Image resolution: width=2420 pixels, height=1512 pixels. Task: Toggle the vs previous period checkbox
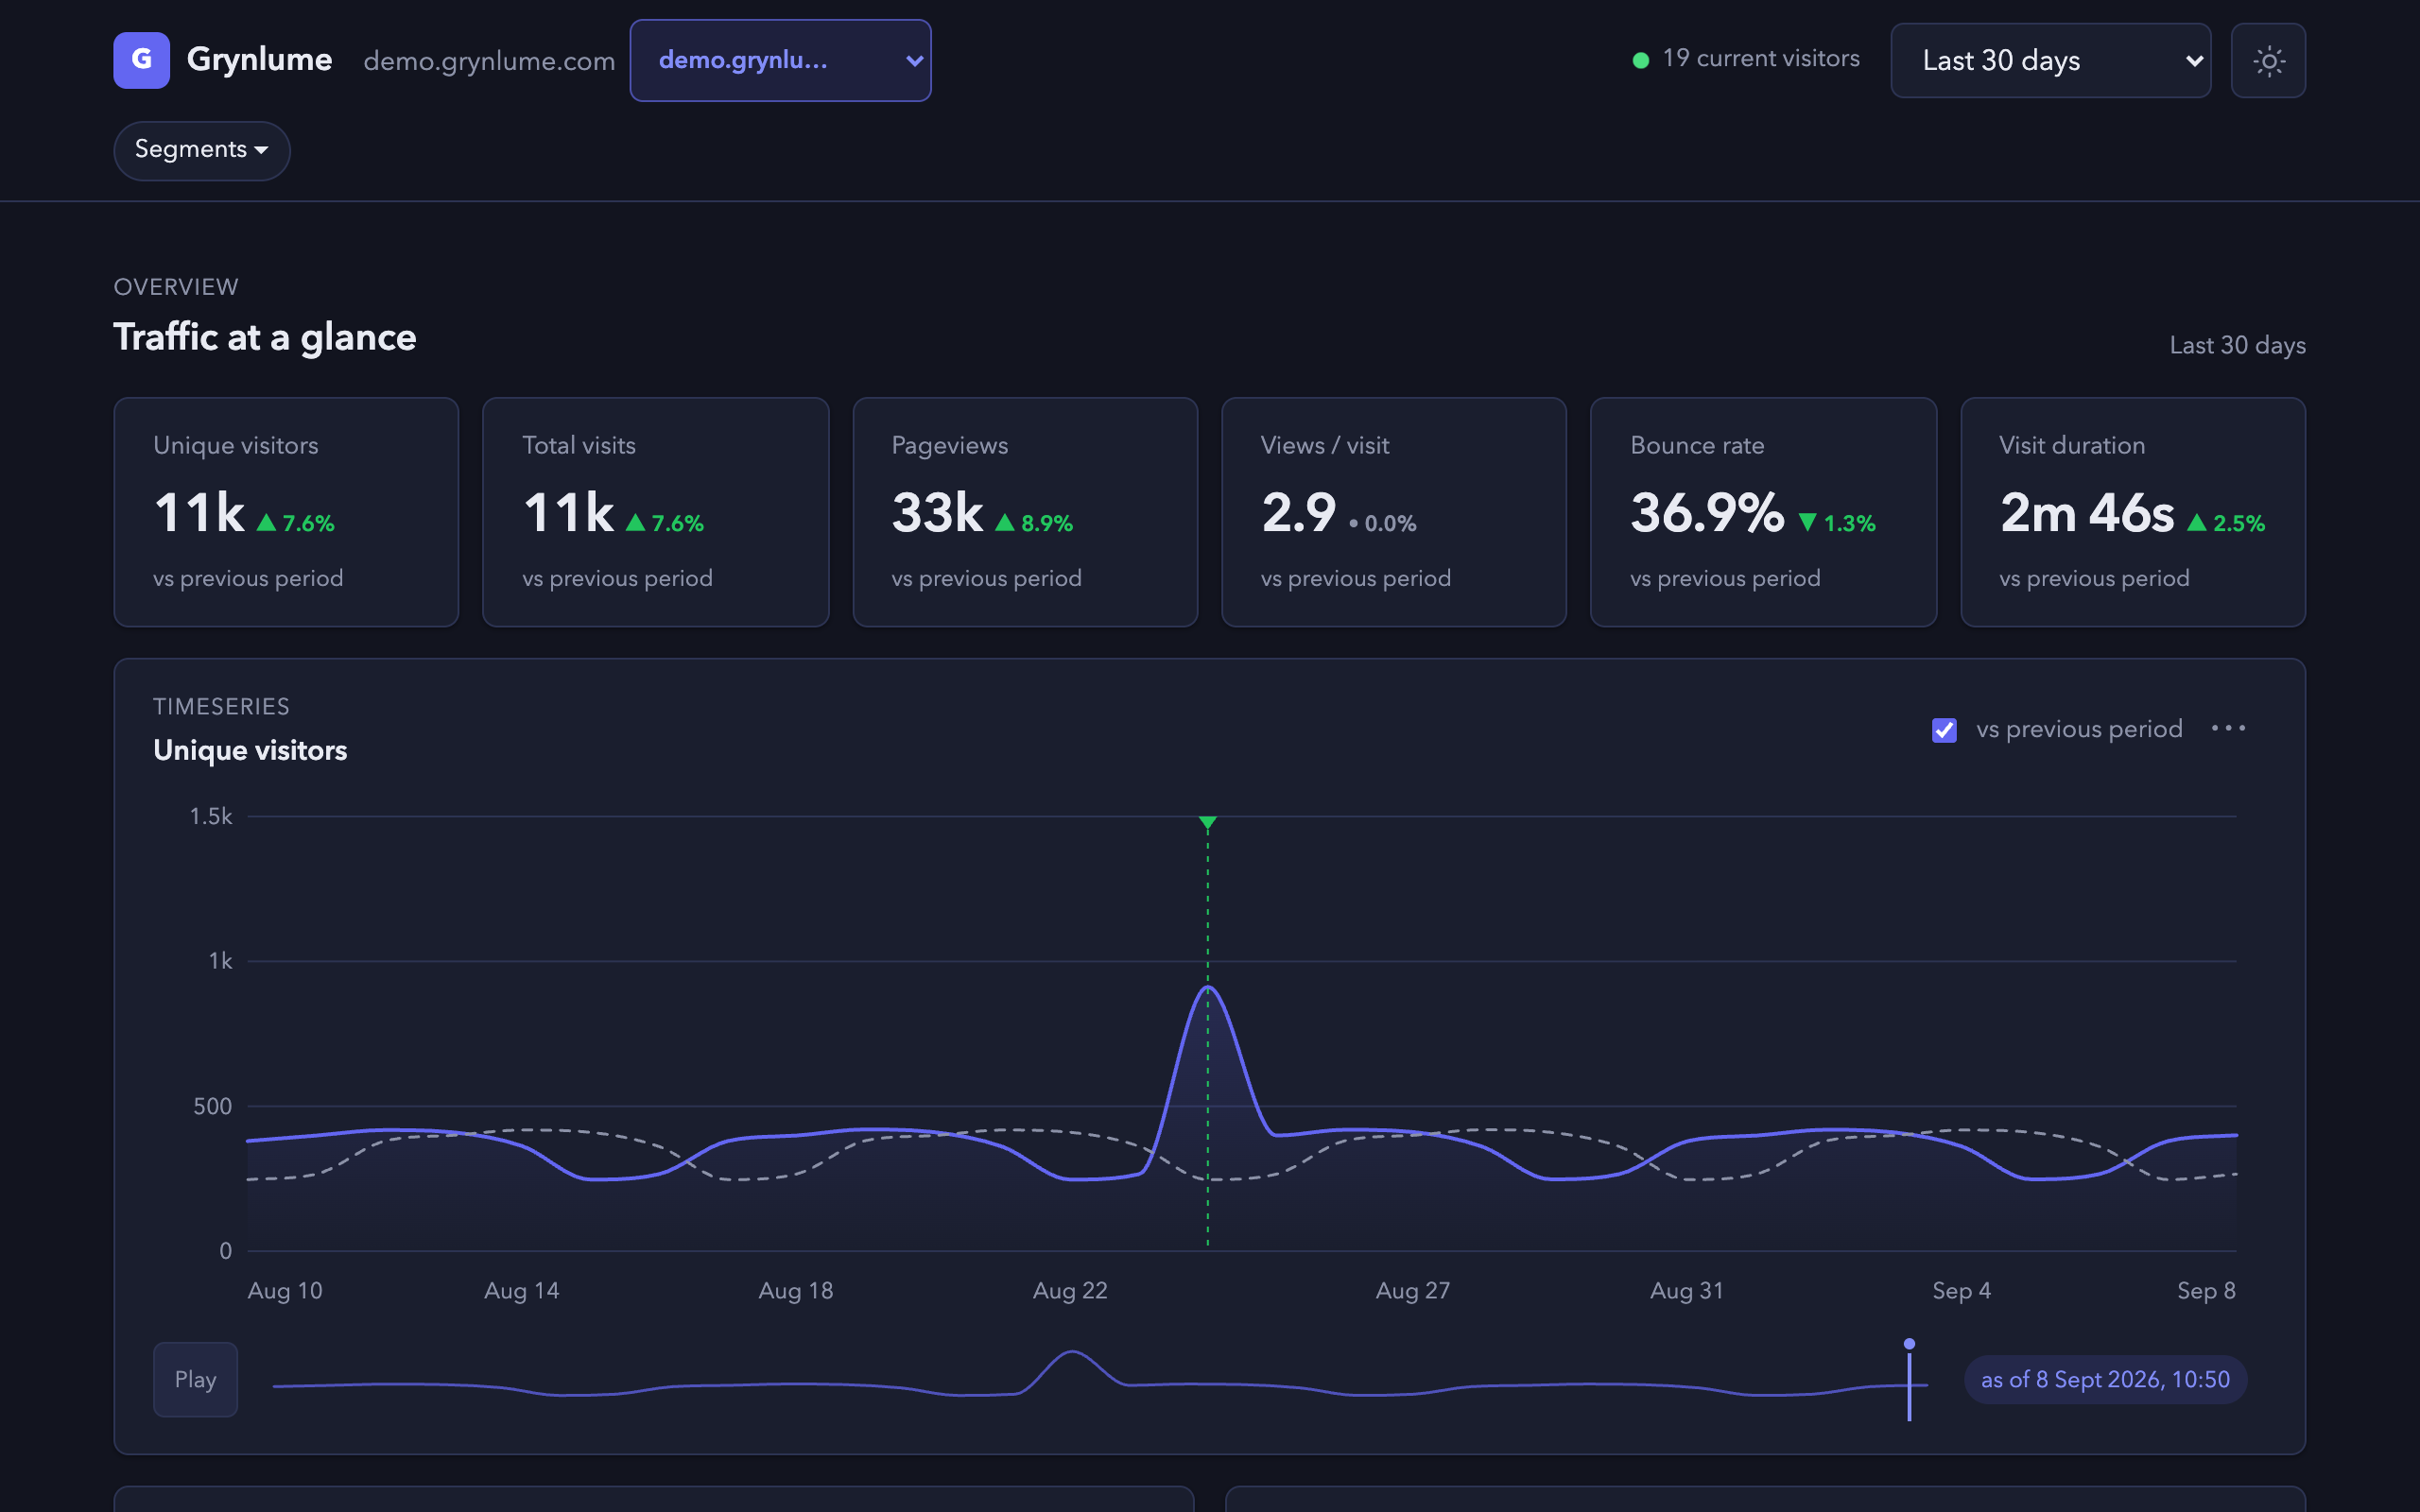pos(1944,730)
